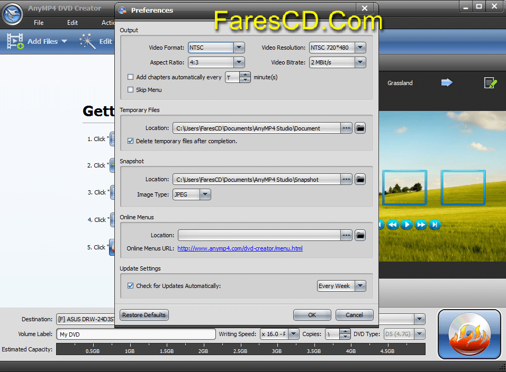Click the fast forward playback button

click(421, 225)
